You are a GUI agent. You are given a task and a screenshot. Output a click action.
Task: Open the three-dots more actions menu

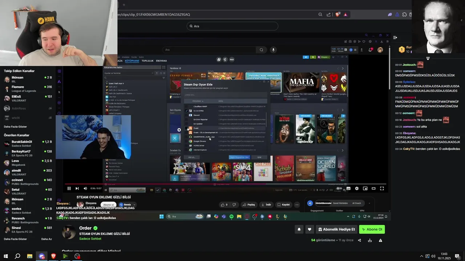297,205
